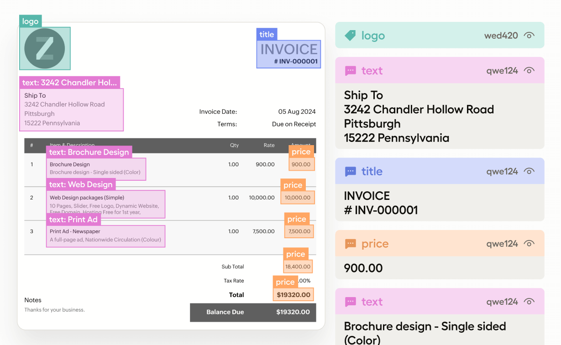Toggle visibility eye on logo card
Screen dimensions: 561x345
click(x=529, y=36)
